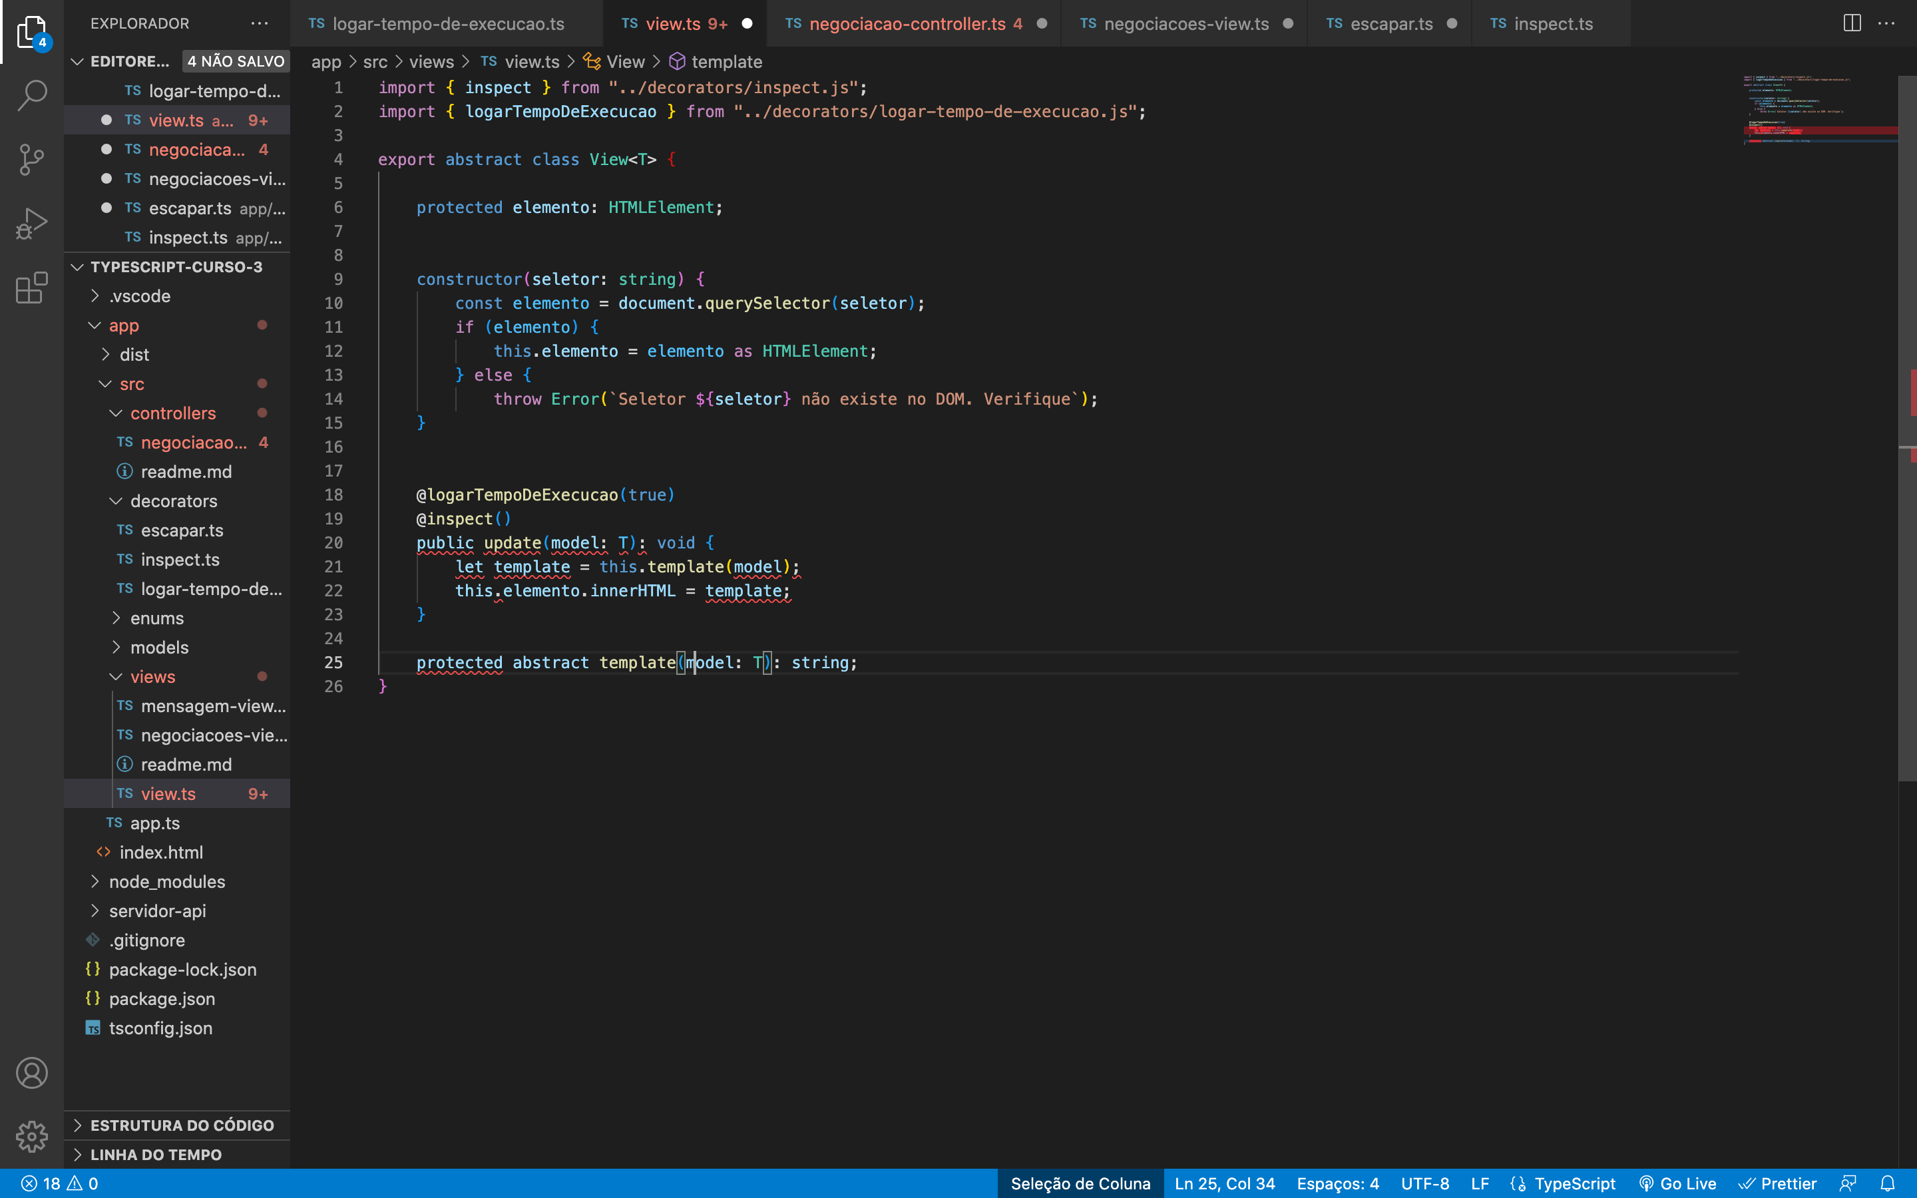Collapse the open editors section
Screen dimensions: 1917x1198
pos(78,61)
